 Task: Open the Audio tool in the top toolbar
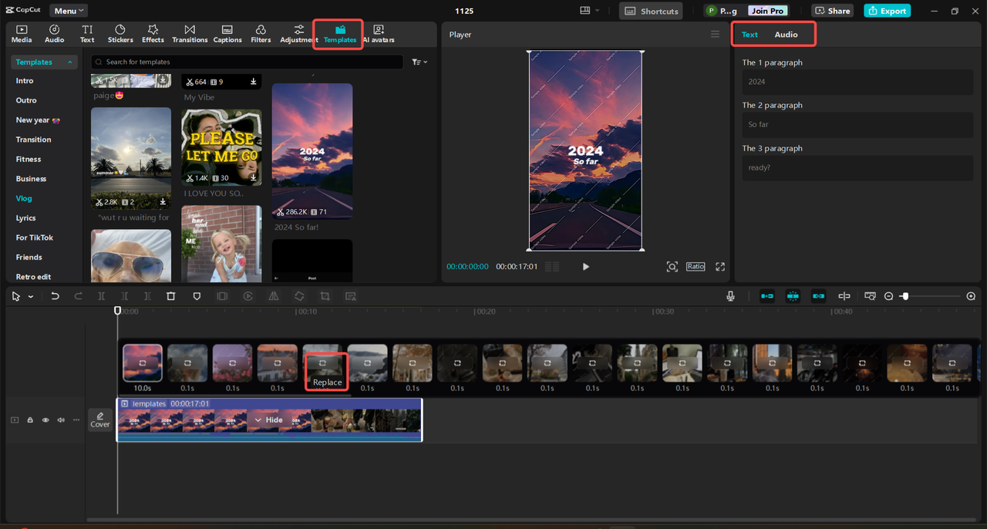55,34
